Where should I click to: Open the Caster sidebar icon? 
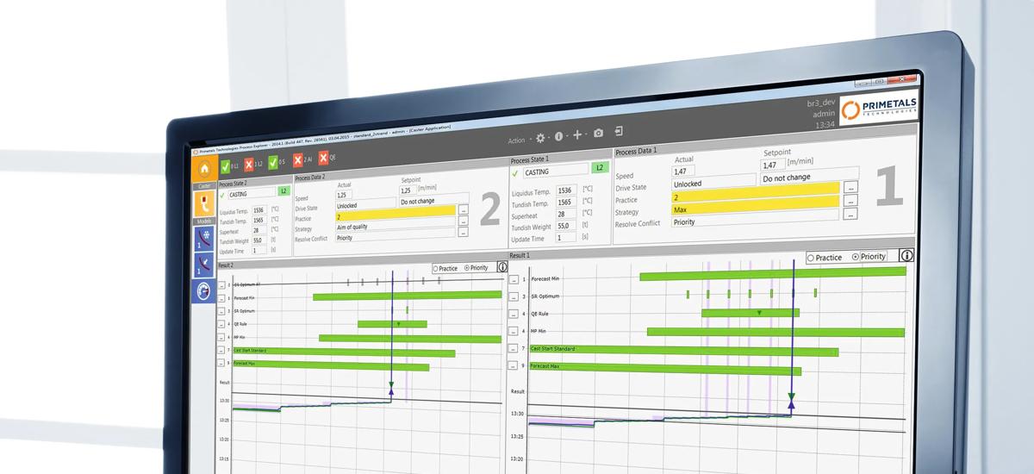click(x=205, y=204)
